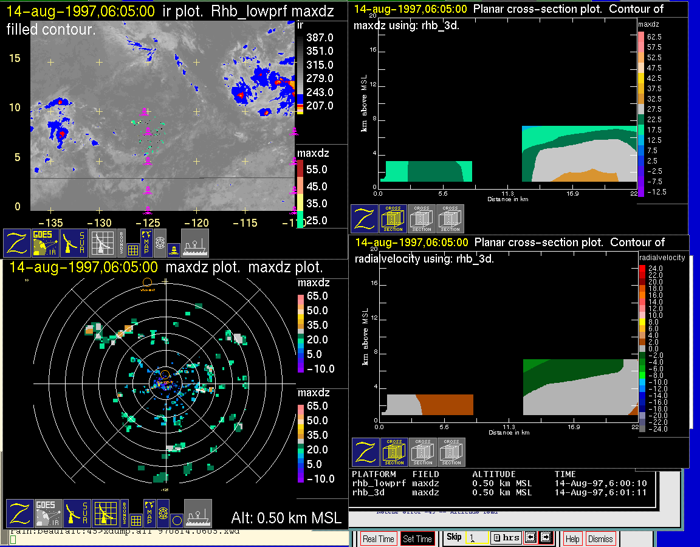The height and width of the screenshot is (547, 700).
Task: Click the range rings icon in maxdz plot toolbar
Action: (x=162, y=514)
